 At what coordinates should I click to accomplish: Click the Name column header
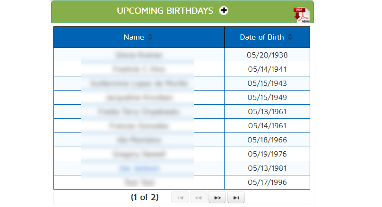click(x=134, y=37)
